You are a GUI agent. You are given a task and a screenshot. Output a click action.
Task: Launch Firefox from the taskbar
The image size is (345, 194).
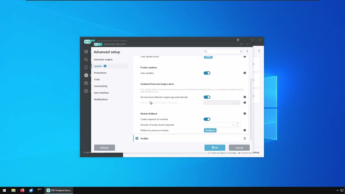pos(22,190)
